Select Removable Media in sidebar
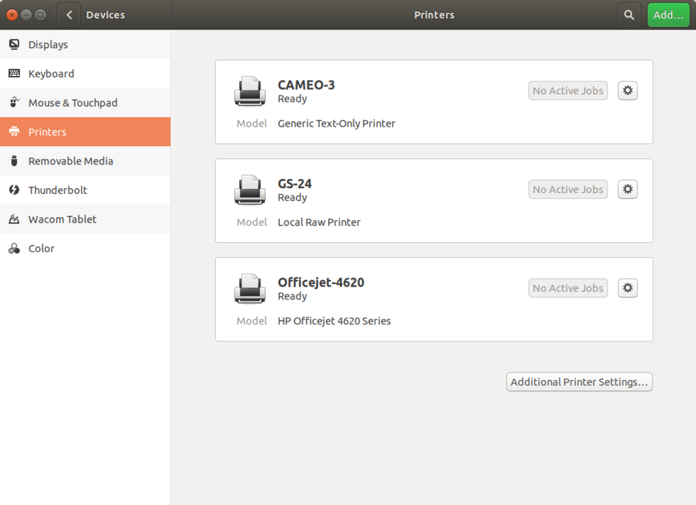 pyautogui.click(x=70, y=161)
